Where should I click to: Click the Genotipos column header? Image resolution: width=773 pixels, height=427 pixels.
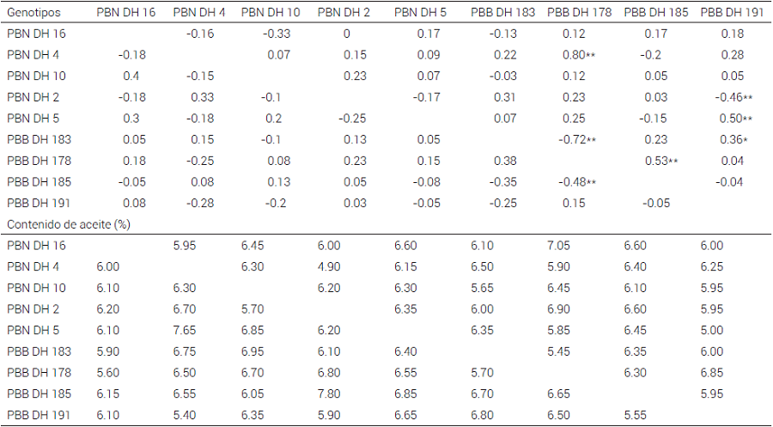pyautogui.click(x=33, y=13)
